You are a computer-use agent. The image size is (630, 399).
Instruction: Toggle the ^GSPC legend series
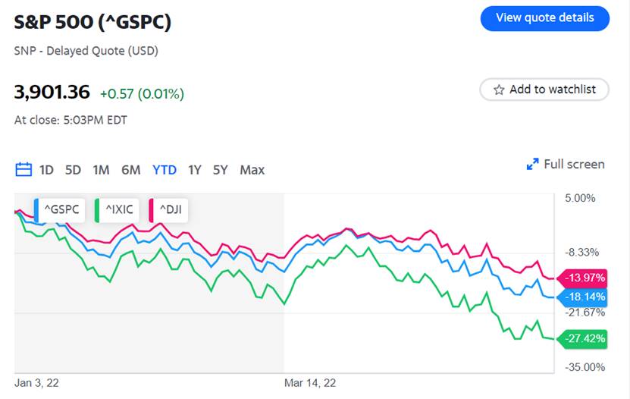[x=60, y=209]
